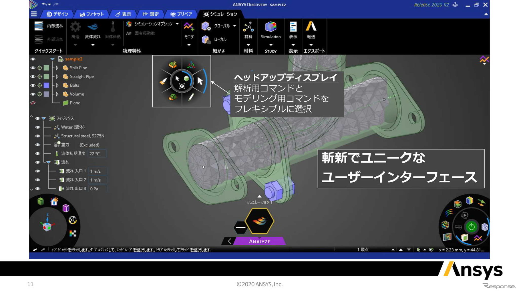Open the モニタ monitor tool
Viewport: 519px width, 292px height.
(189, 27)
